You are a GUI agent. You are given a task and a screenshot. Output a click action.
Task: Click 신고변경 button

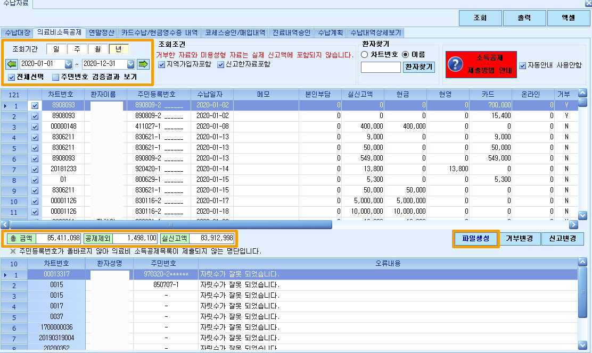(563, 238)
